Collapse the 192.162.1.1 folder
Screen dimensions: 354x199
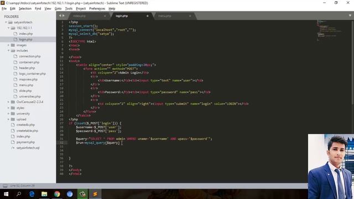(x=9, y=28)
